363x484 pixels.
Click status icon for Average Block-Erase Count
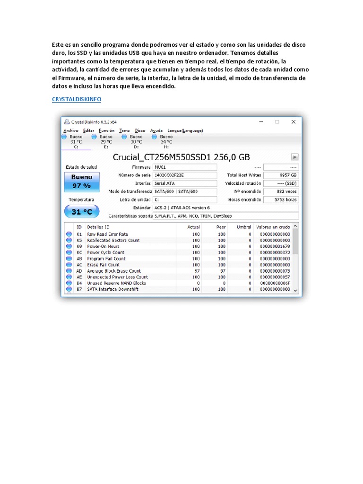point(69,271)
